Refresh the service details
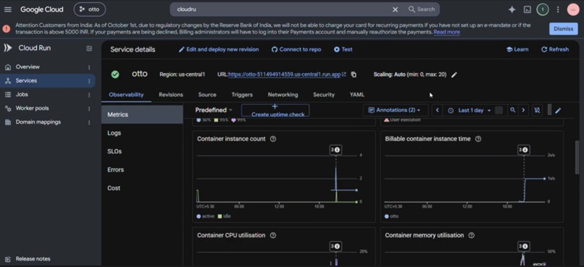Image resolution: width=584 pixels, height=267 pixels. coord(555,49)
